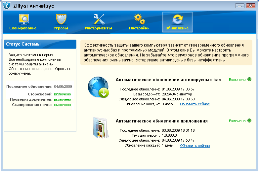Open the Сканирование scan icon
The height and width of the screenshot is (172, 259).
coord(23,19)
